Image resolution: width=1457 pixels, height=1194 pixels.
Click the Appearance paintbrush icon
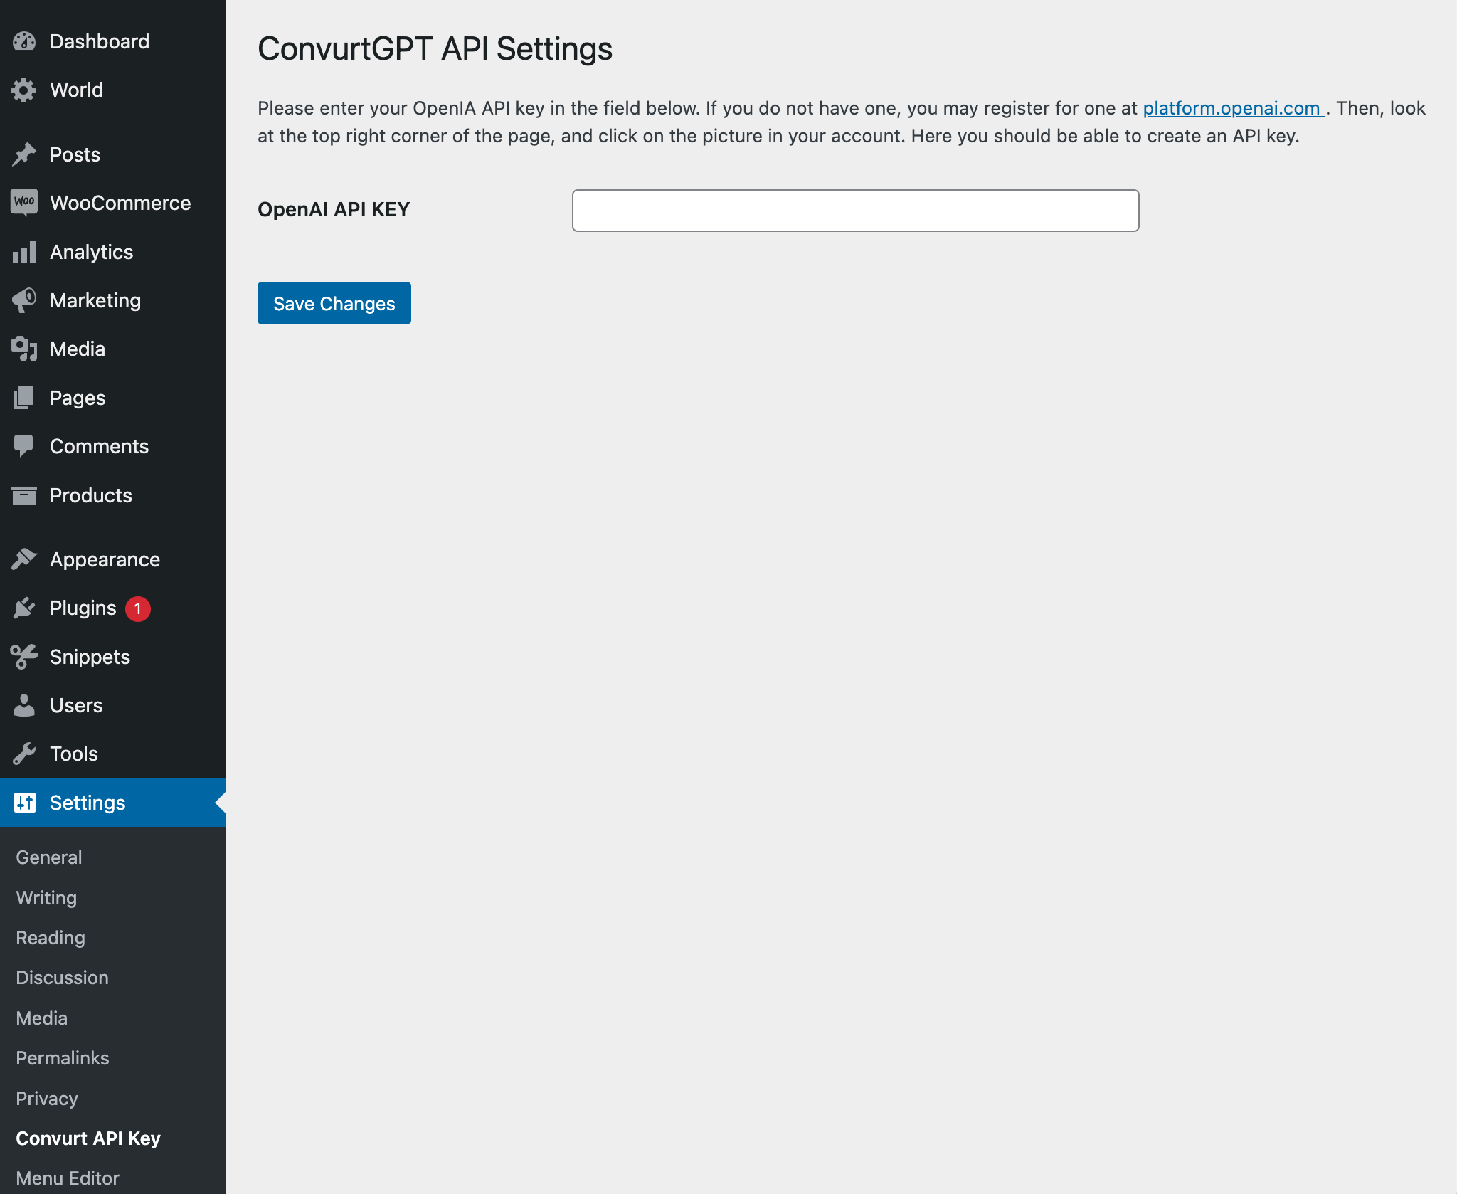[24, 559]
